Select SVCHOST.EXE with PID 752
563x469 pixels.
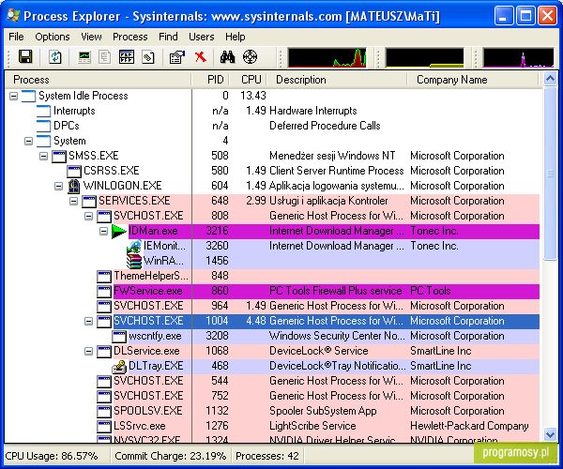272,396
